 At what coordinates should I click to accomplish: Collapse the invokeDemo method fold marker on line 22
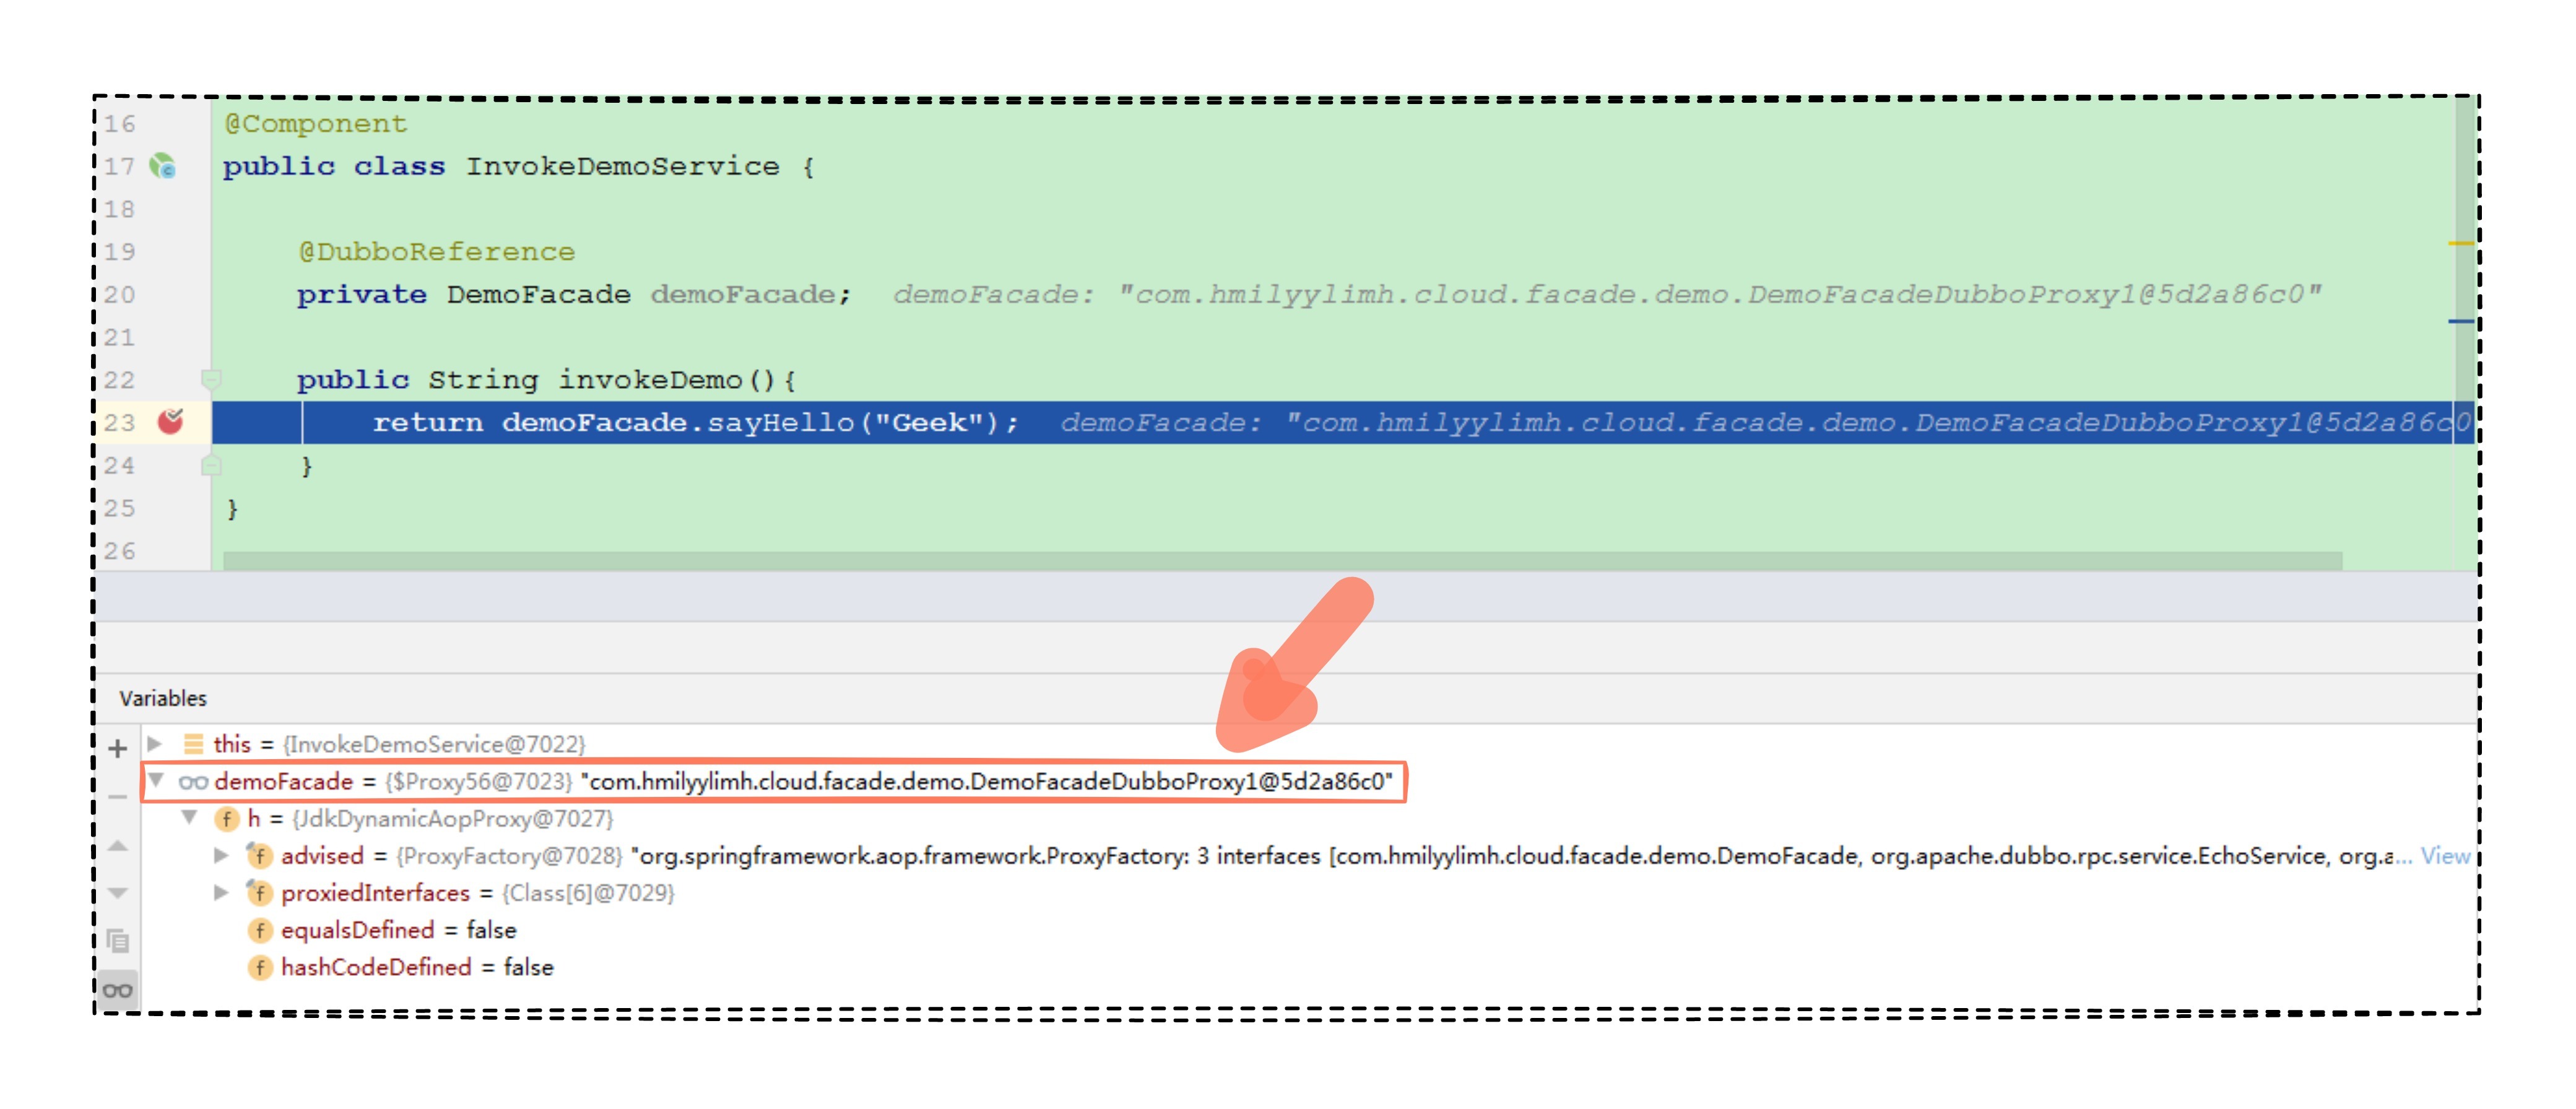pos(210,379)
